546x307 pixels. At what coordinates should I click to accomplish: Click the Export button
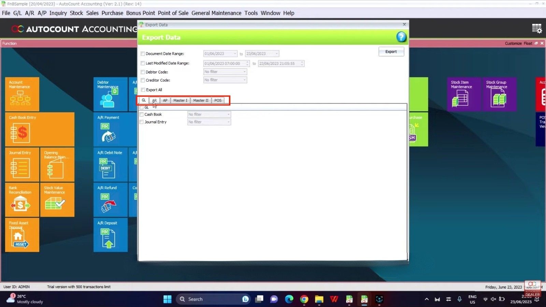391,52
